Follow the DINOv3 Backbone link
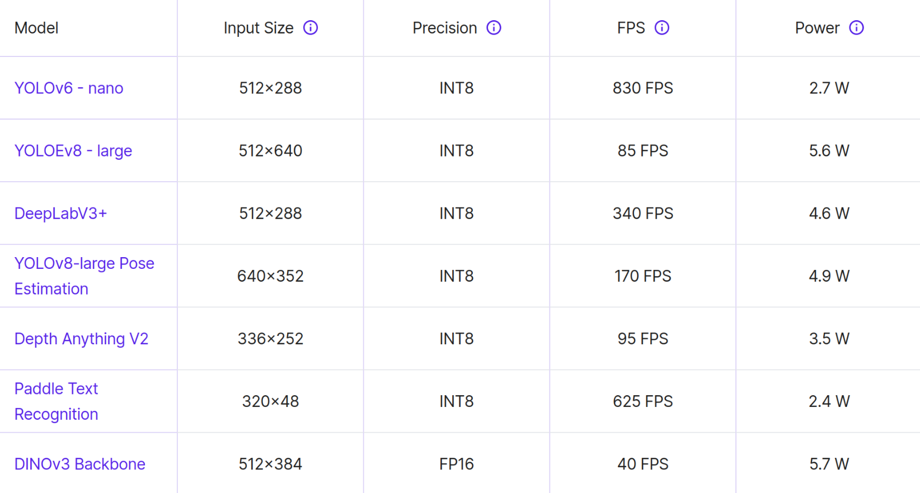Viewport: 920px width, 493px height. tap(80, 464)
